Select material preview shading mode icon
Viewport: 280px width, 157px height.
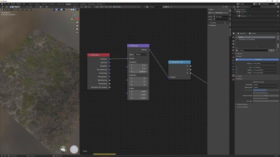click(73, 10)
